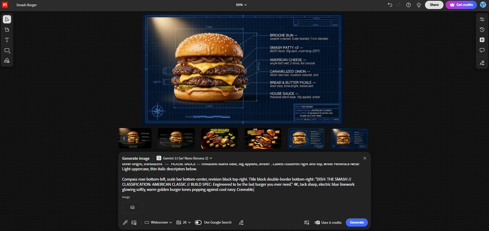Click the Generate button
This screenshot has height=231, width=489.
coord(357,222)
